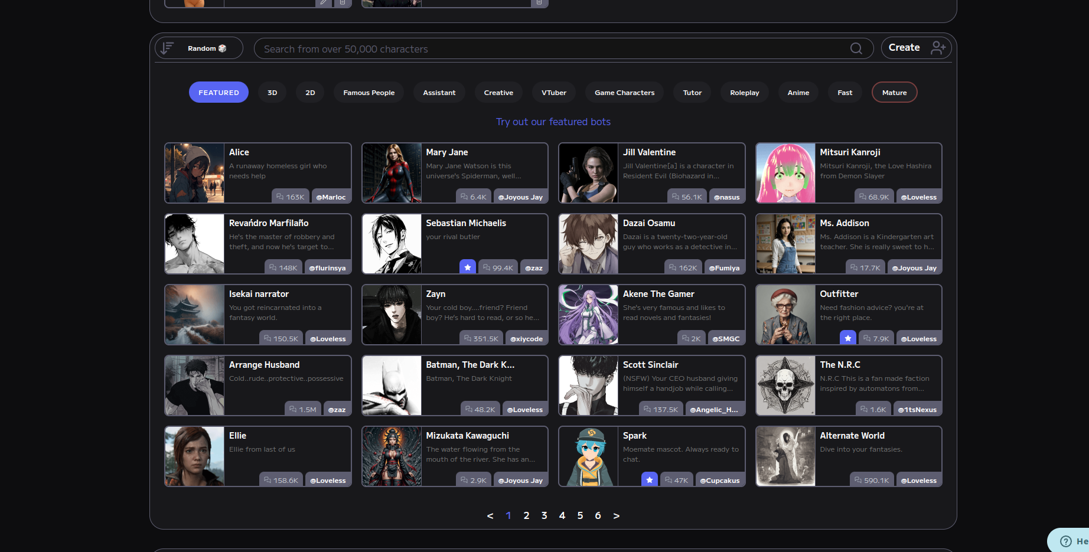Open creator @Cupcakus profile link
The image size is (1089, 552).
tap(720, 480)
